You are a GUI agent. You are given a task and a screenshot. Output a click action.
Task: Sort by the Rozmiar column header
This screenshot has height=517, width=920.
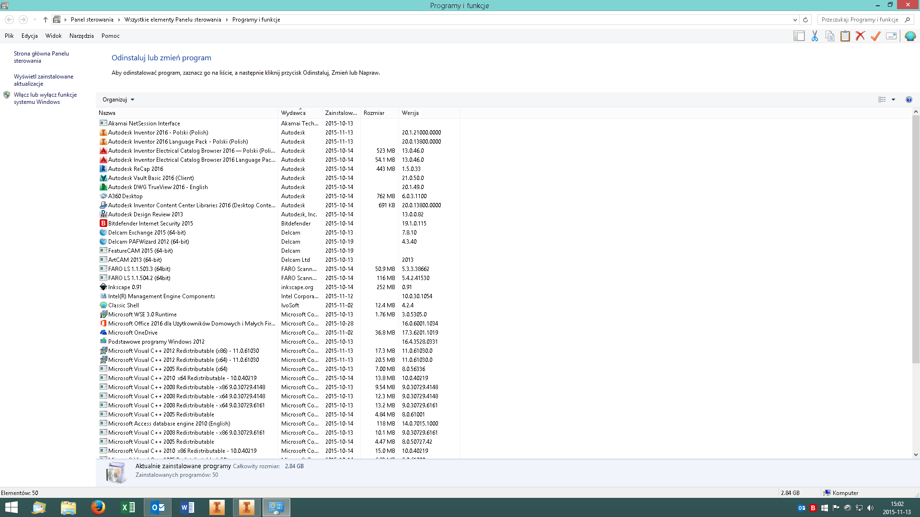(379, 113)
